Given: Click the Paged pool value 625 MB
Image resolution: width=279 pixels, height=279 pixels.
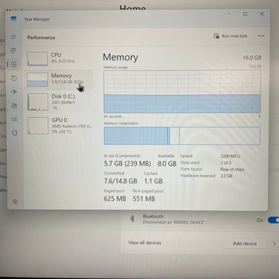Looking at the screenshot, I should [x=115, y=199].
